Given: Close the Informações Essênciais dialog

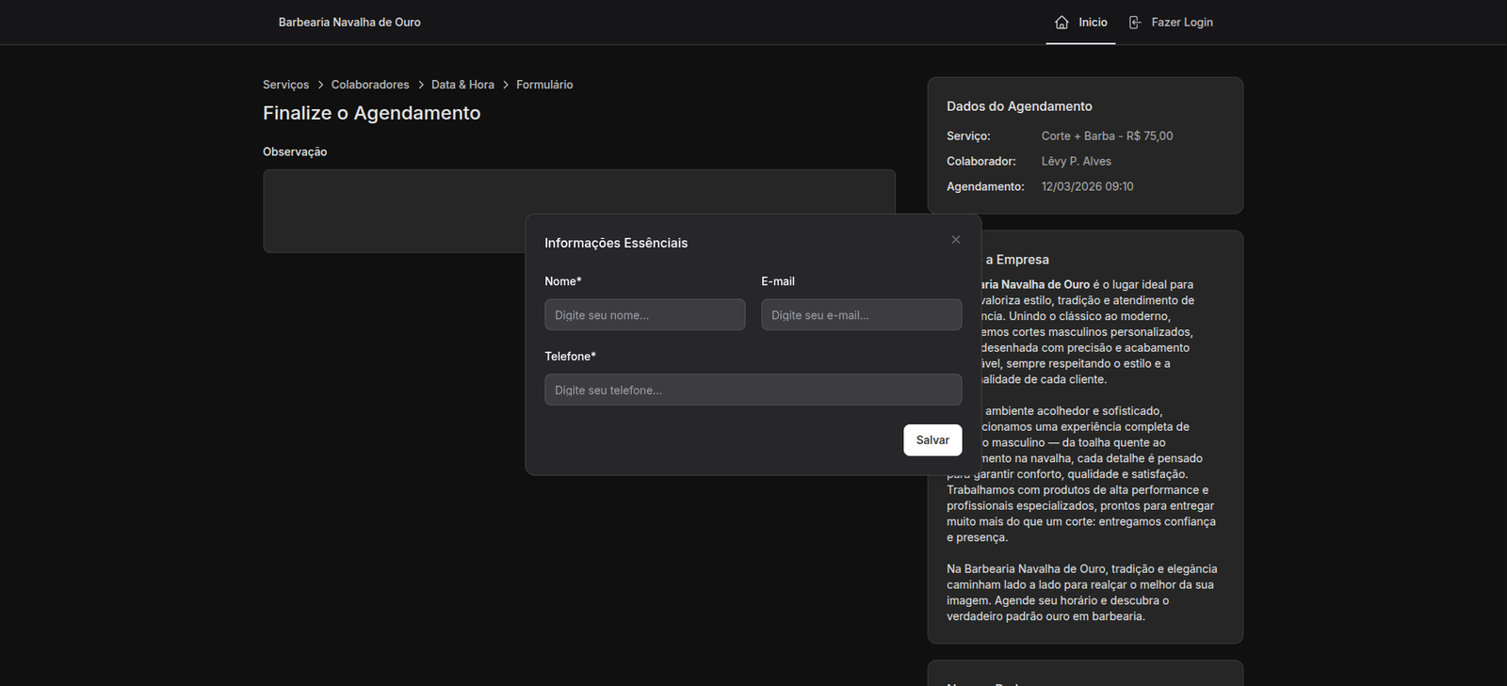Looking at the screenshot, I should tap(955, 240).
